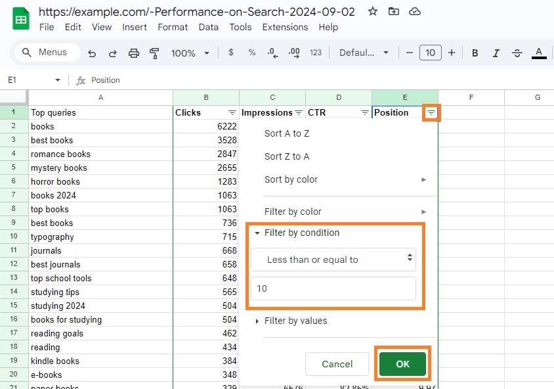Toggle italic formatting
554x389 pixels.
pyautogui.click(x=496, y=53)
